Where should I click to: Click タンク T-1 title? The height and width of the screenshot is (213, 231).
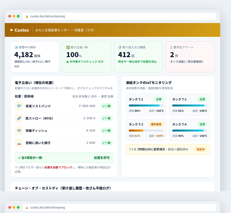click(x=136, y=99)
